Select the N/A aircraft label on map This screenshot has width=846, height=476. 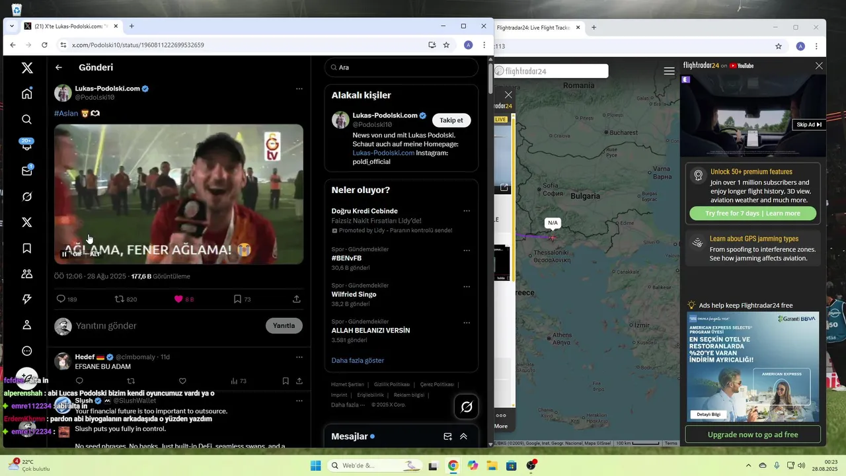pyautogui.click(x=553, y=223)
